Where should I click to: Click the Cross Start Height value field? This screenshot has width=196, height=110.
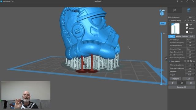[190, 68]
